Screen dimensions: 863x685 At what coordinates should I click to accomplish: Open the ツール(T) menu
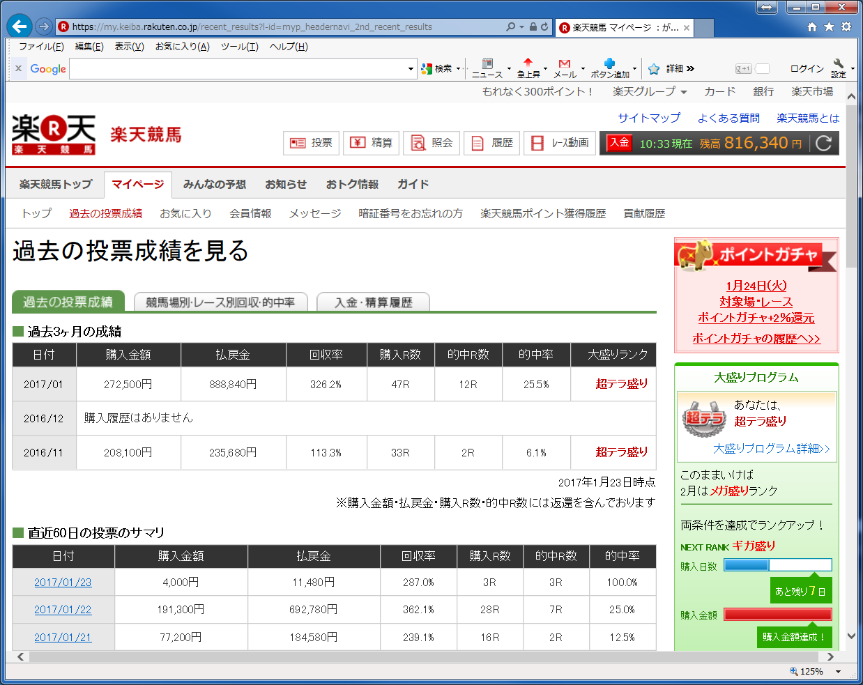[239, 47]
